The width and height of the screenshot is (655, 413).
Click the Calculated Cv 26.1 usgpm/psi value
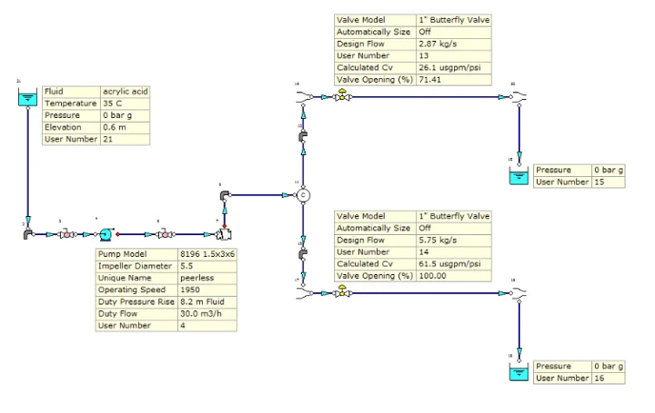454,69
